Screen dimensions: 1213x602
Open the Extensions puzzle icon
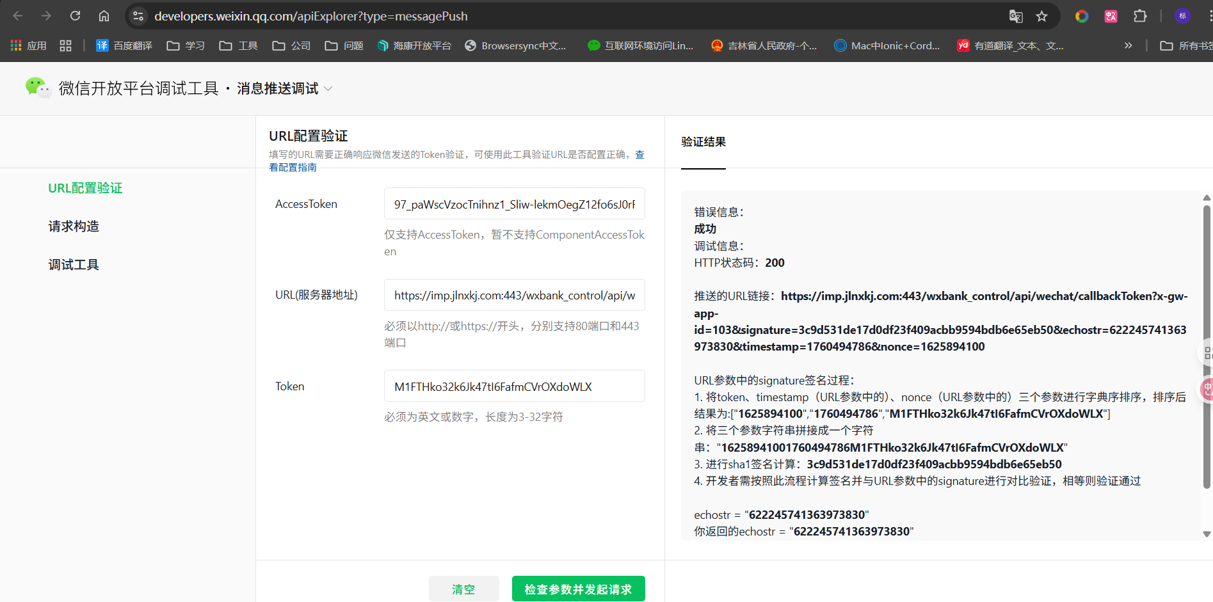(x=1140, y=16)
